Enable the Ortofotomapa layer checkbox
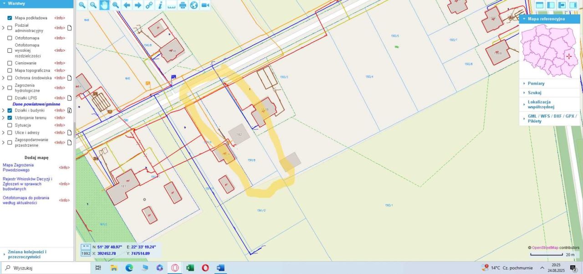The image size is (583, 274). (10, 38)
